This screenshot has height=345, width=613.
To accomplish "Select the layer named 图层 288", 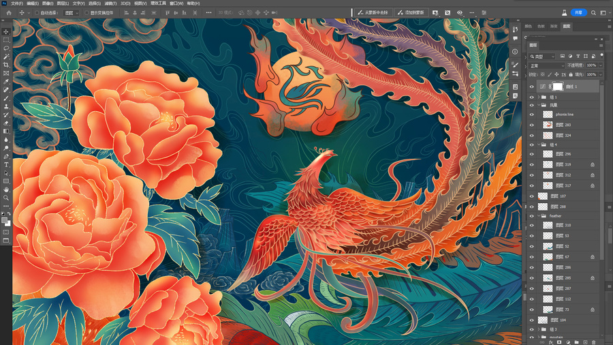I will coord(565,207).
